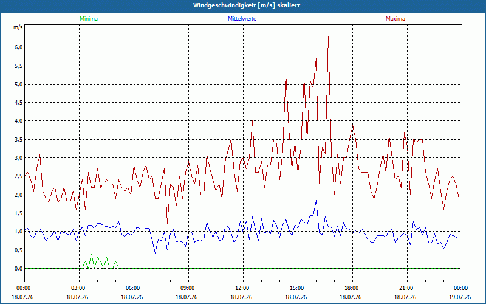This screenshot has height=304, width=486.
Task: Click the 09:00 time axis label
Action: click(x=188, y=288)
